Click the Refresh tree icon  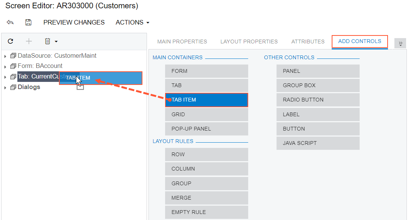[11, 41]
